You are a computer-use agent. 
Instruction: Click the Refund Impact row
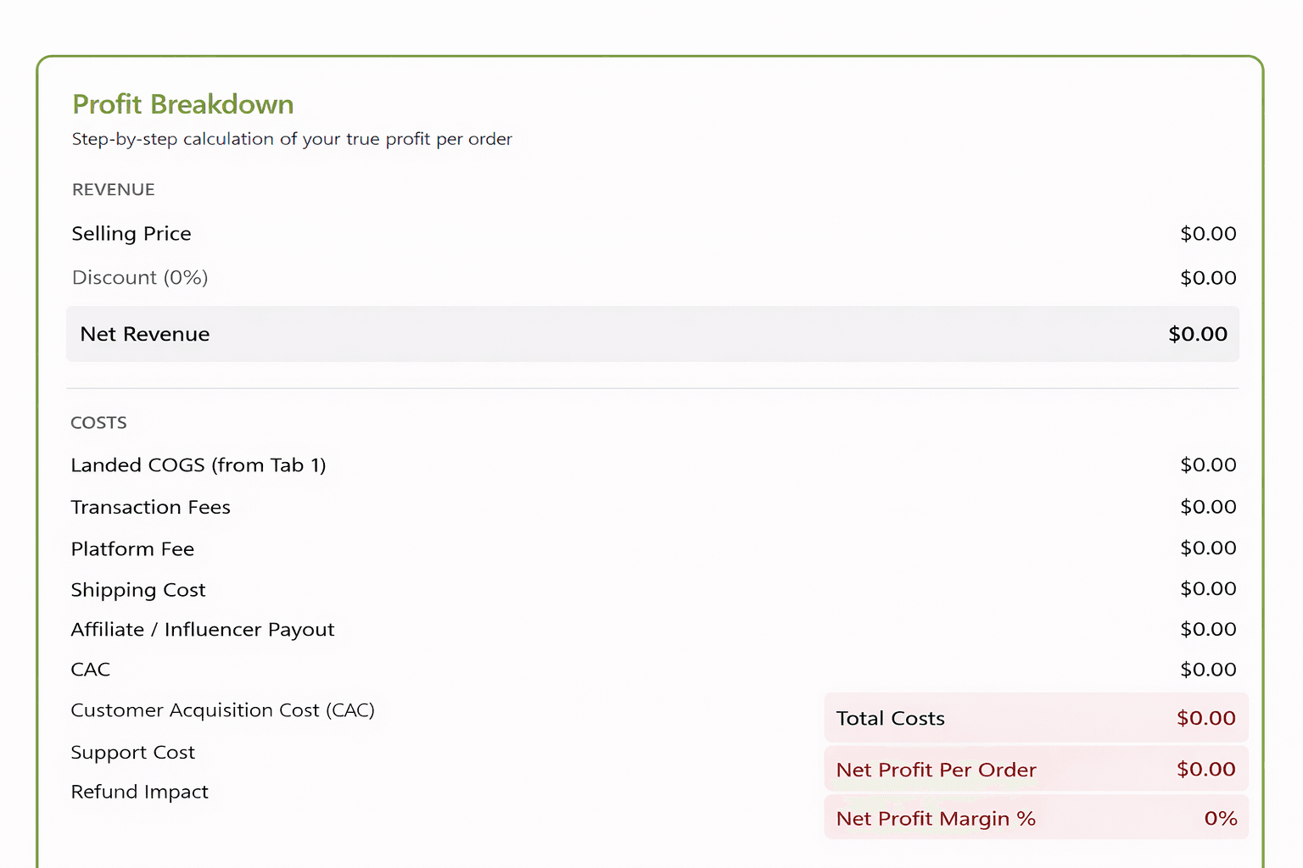click(139, 791)
